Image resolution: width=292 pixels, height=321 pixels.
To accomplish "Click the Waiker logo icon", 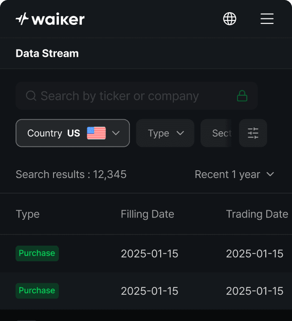I will (22, 19).
